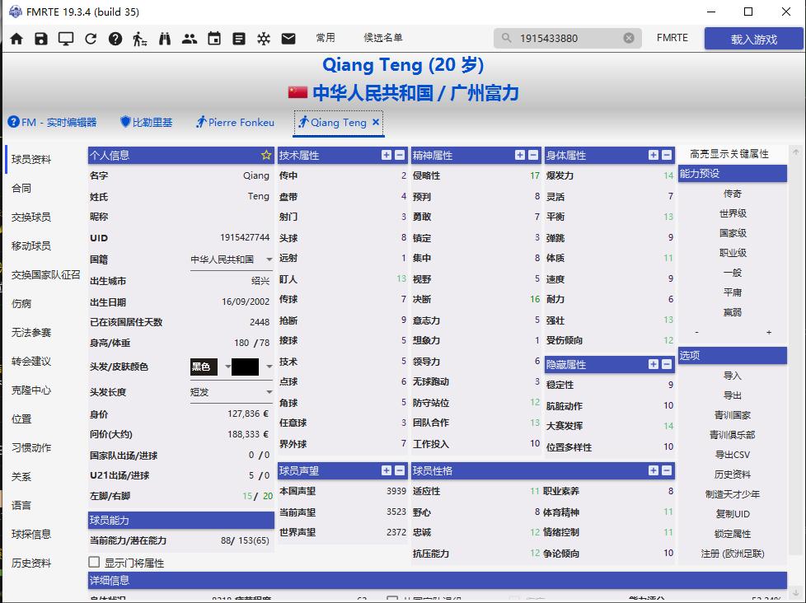Click the monitor in-game editor icon

tap(66, 37)
